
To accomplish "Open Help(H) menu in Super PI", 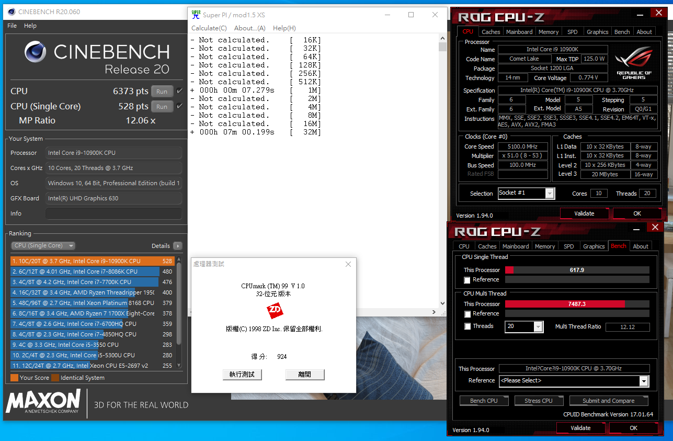I will [x=284, y=28].
